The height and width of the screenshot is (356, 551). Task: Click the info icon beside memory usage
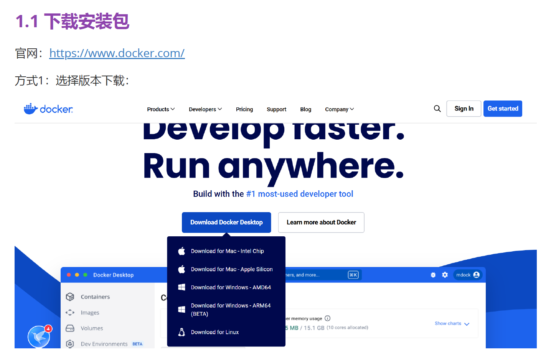(328, 318)
